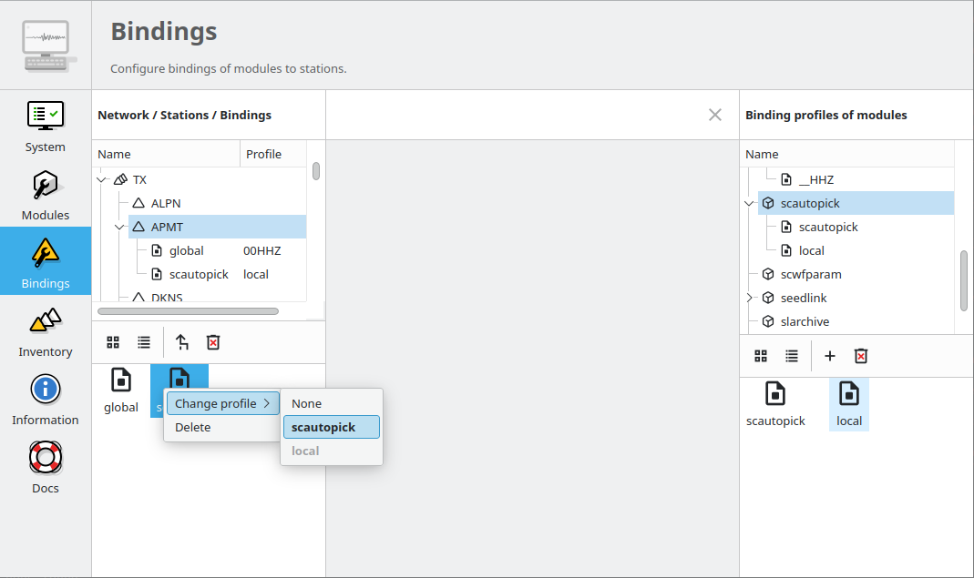Go to the Inventory section
This screenshot has width=974, height=578.
(x=46, y=331)
